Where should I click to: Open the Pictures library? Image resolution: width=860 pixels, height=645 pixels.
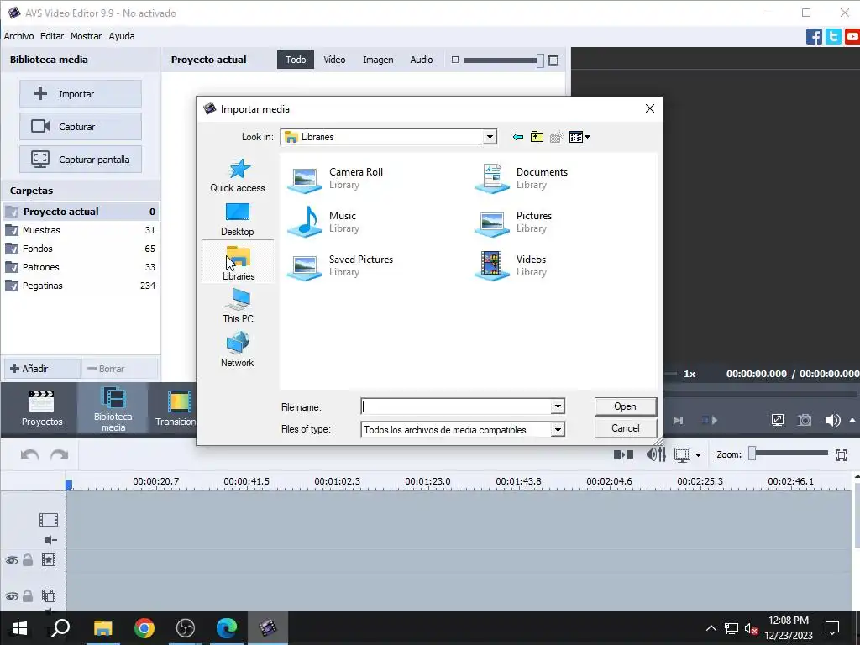(513, 222)
